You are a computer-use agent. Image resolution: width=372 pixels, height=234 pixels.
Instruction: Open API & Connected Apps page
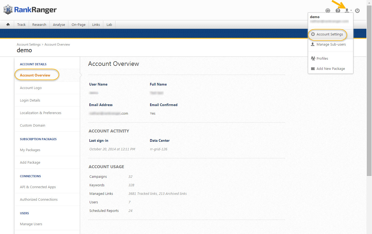click(38, 187)
